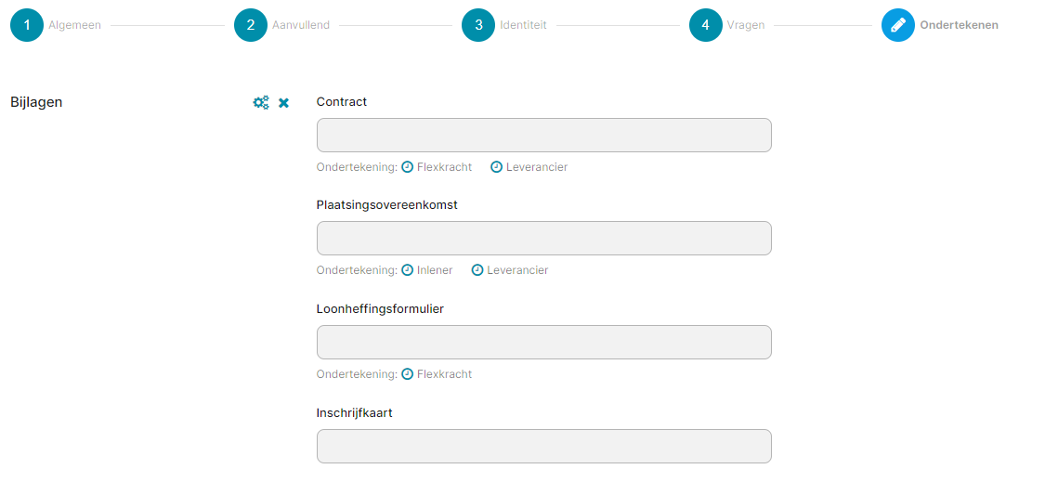1045x482 pixels.
Task: Click Leverancier clock icon under Plaatsingsovereenkomst
Action: tap(477, 270)
